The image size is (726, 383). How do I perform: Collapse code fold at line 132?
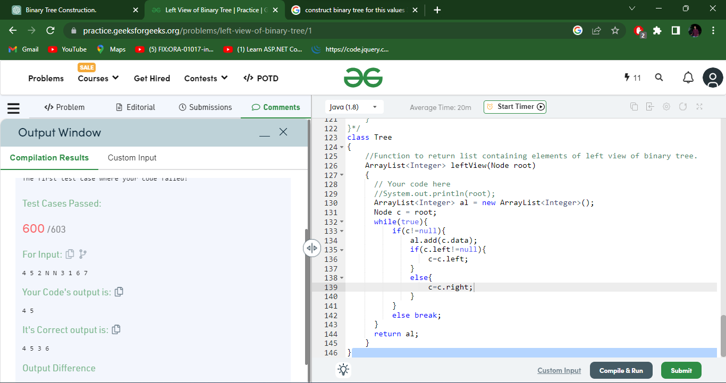[342, 222]
